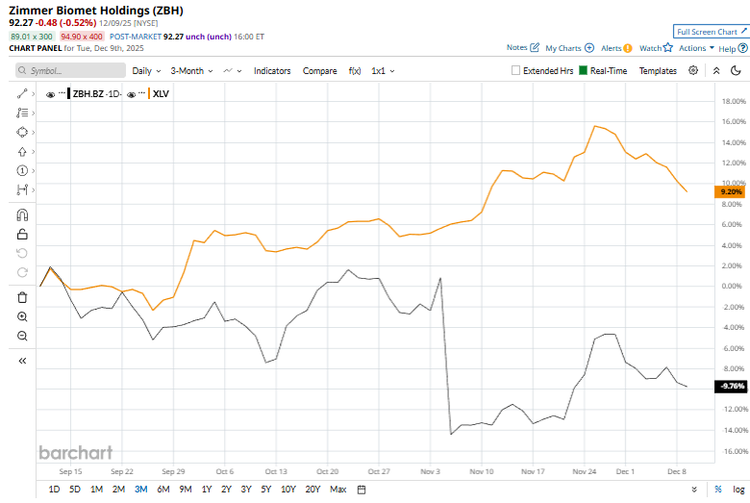Click the orange XLV color swatch

click(x=149, y=94)
